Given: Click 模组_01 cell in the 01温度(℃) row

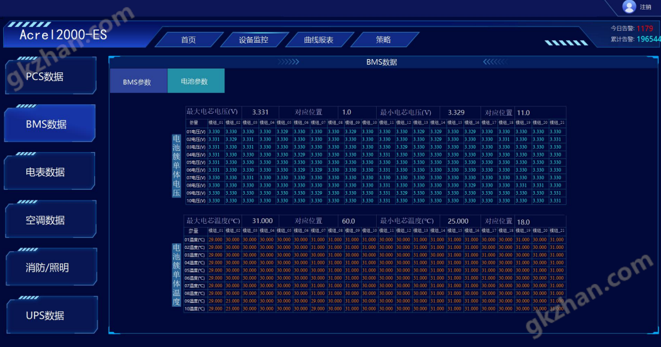Looking at the screenshot, I should click(x=216, y=240).
